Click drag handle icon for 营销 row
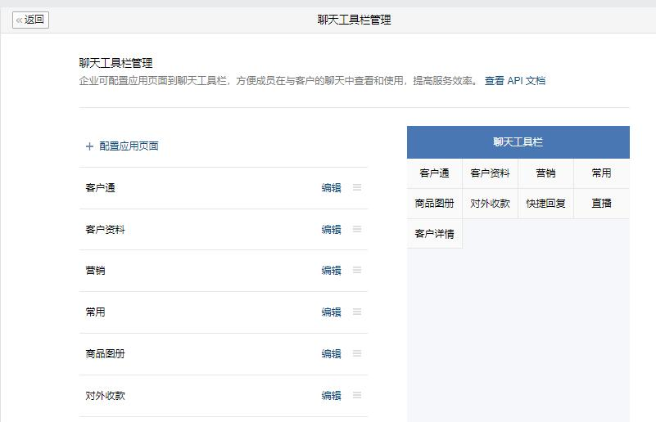656x422 pixels. tap(357, 270)
